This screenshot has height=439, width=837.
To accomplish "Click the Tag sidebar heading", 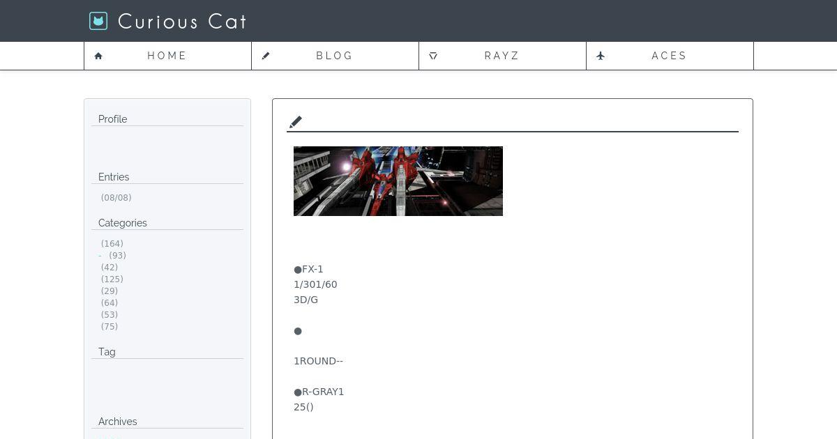I will [107, 352].
